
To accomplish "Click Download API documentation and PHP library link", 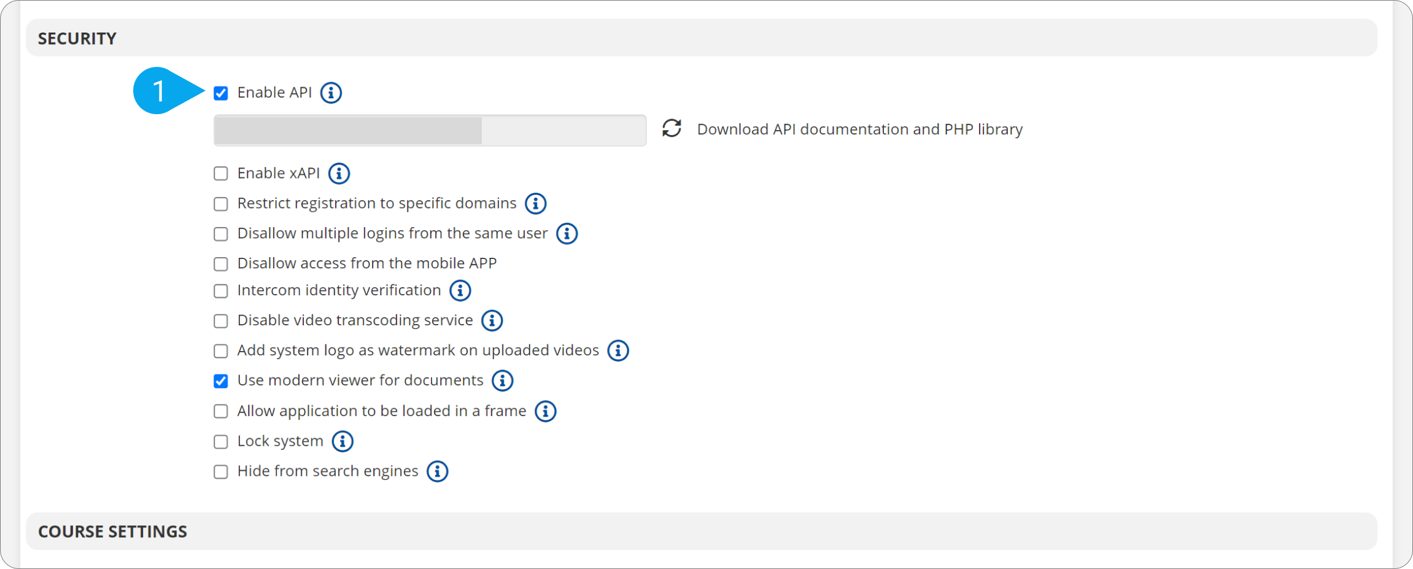I will coord(860,130).
